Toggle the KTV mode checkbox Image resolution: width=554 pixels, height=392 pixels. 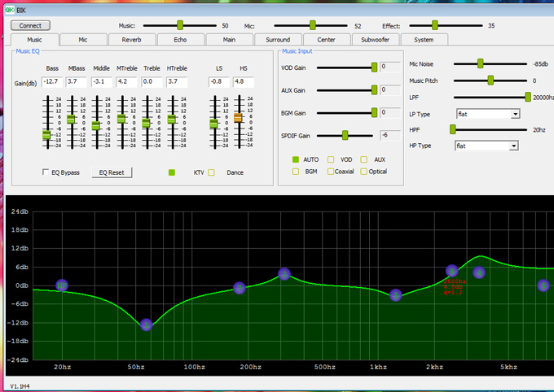(x=172, y=172)
